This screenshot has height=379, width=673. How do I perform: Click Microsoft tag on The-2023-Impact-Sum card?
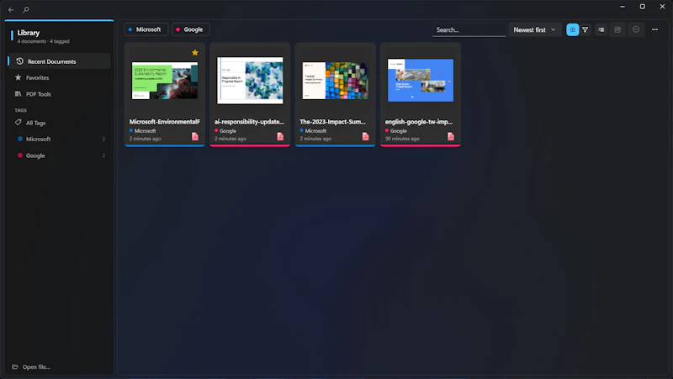(x=313, y=131)
